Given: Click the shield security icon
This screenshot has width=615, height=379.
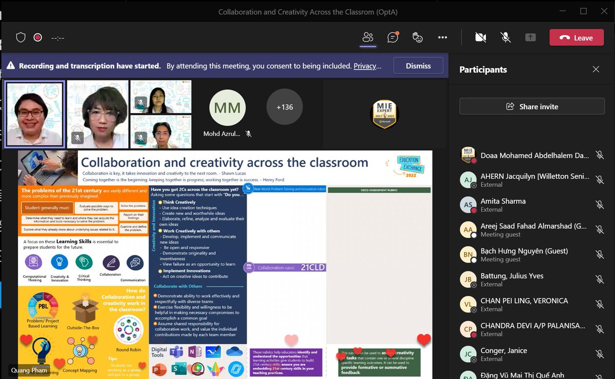Looking at the screenshot, I should [x=20, y=37].
